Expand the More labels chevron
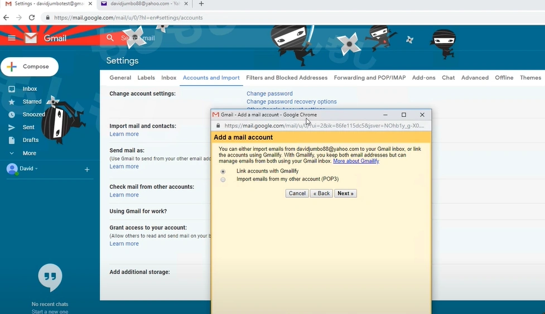Viewport: 545px width, 314px height. 12,153
